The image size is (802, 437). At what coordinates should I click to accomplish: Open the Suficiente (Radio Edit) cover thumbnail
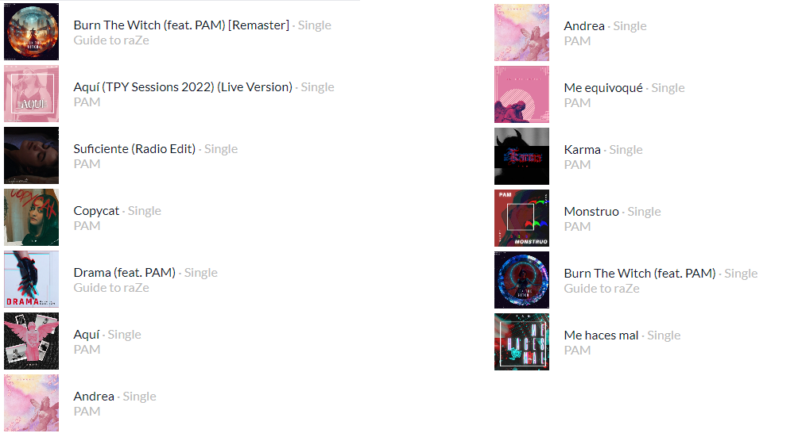(x=31, y=155)
